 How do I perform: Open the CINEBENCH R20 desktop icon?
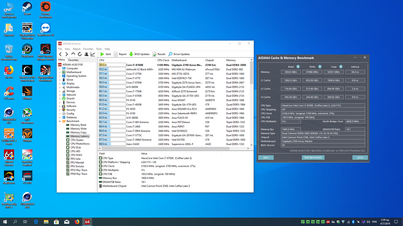pos(27,200)
